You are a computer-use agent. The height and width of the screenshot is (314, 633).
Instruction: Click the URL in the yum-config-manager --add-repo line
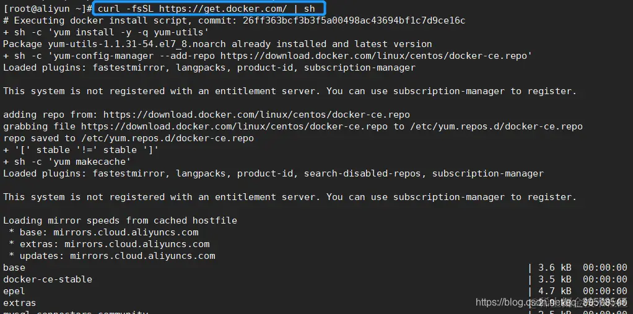point(375,56)
